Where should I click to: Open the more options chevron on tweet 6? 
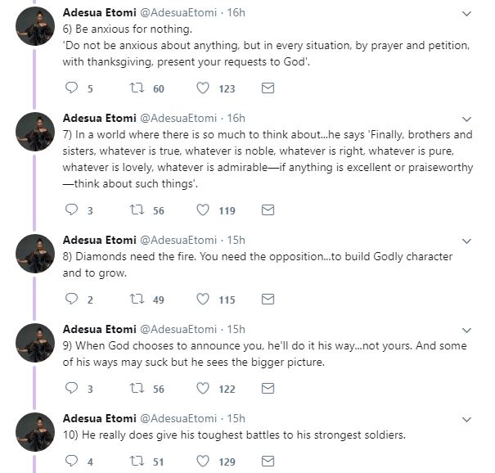pos(466,14)
